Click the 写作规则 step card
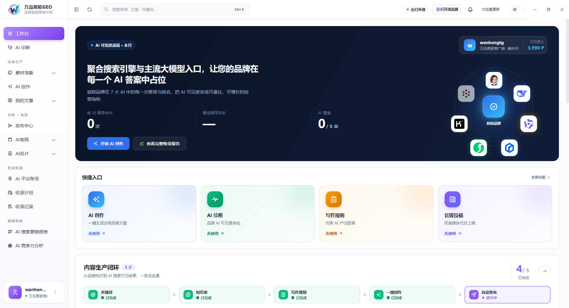The height and width of the screenshot is (308, 569). (x=317, y=295)
